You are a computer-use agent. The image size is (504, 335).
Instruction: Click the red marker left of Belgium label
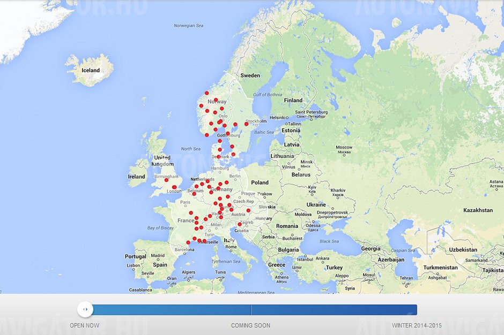tap(194, 194)
